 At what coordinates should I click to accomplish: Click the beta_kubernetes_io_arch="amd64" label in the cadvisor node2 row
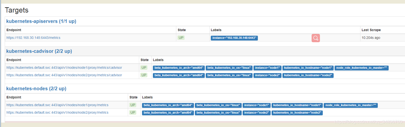pyautogui.click(x=179, y=75)
